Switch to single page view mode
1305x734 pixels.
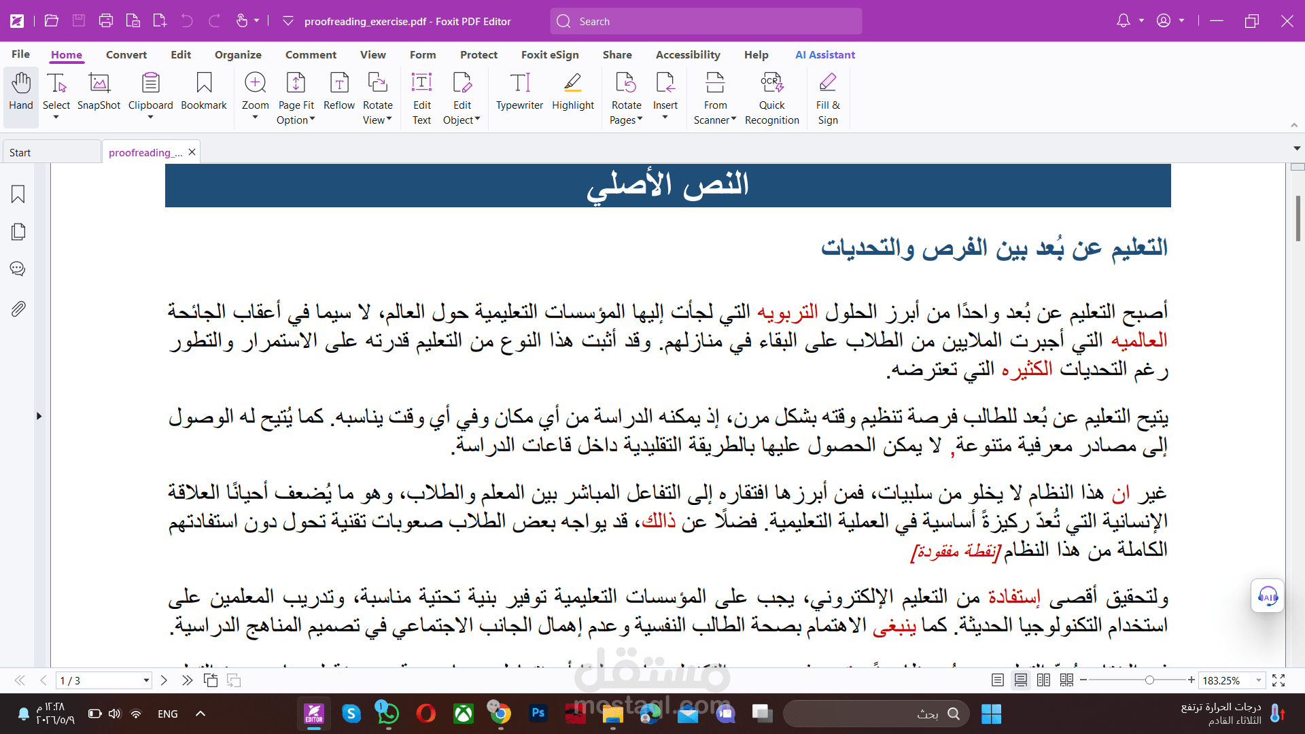click(998, 680)
